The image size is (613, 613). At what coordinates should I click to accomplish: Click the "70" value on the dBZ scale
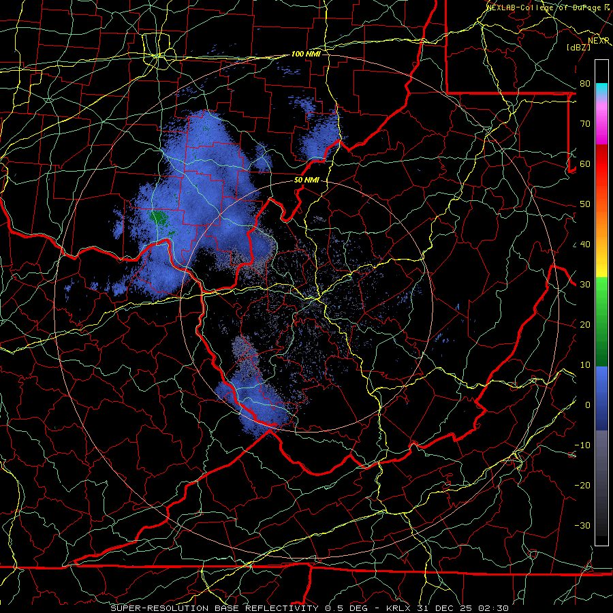[x=585, y=124]
